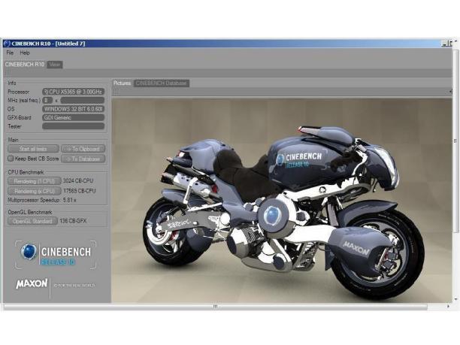Run the Rendering (1 CPU) benchmark

(x=35, y=181)
